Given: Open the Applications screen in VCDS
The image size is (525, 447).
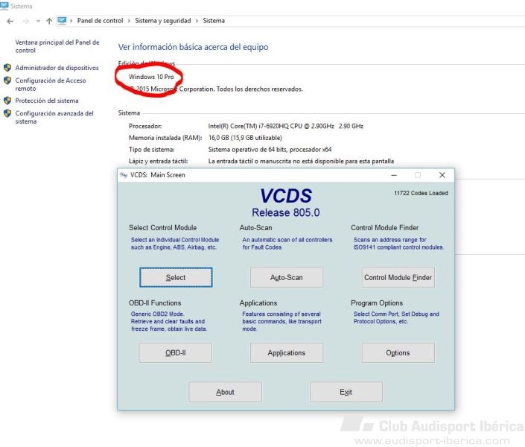Looking at the screenshot, I should [x=287, y=352].
